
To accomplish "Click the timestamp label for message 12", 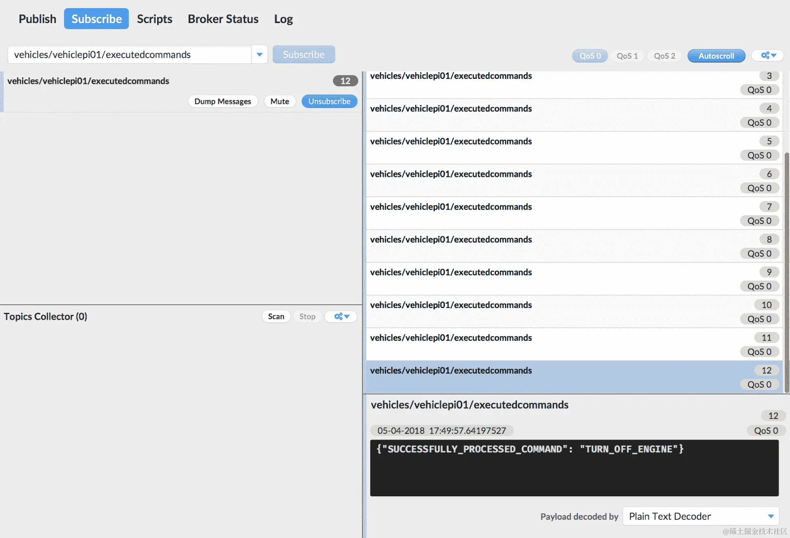I will coord(442,431).
